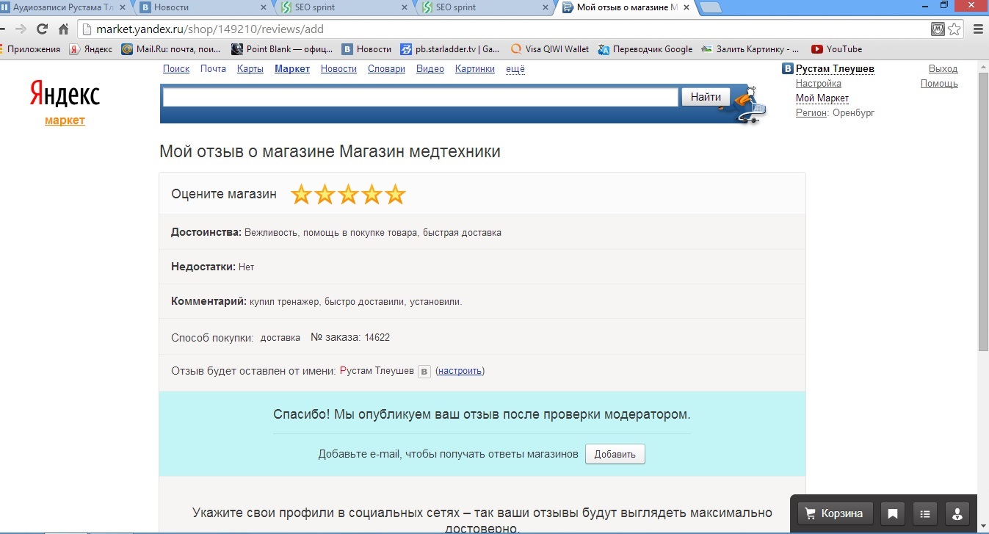The height and width of the screenshot is (534, 989).
Task: Expand more services with ещё
Action: pyautogui.click(x=515, y=68)
